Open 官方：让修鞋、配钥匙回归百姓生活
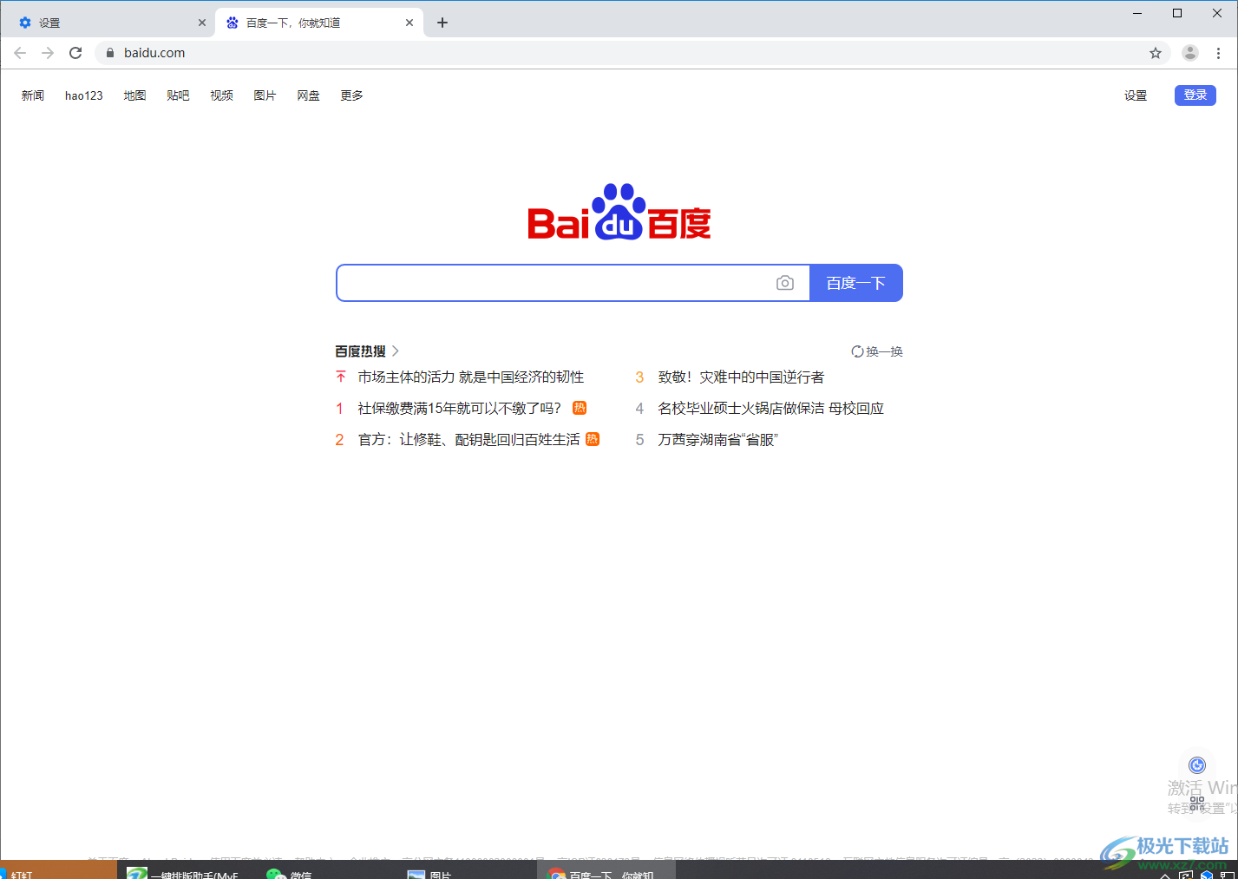1238x879 pixels. [468, 439]
